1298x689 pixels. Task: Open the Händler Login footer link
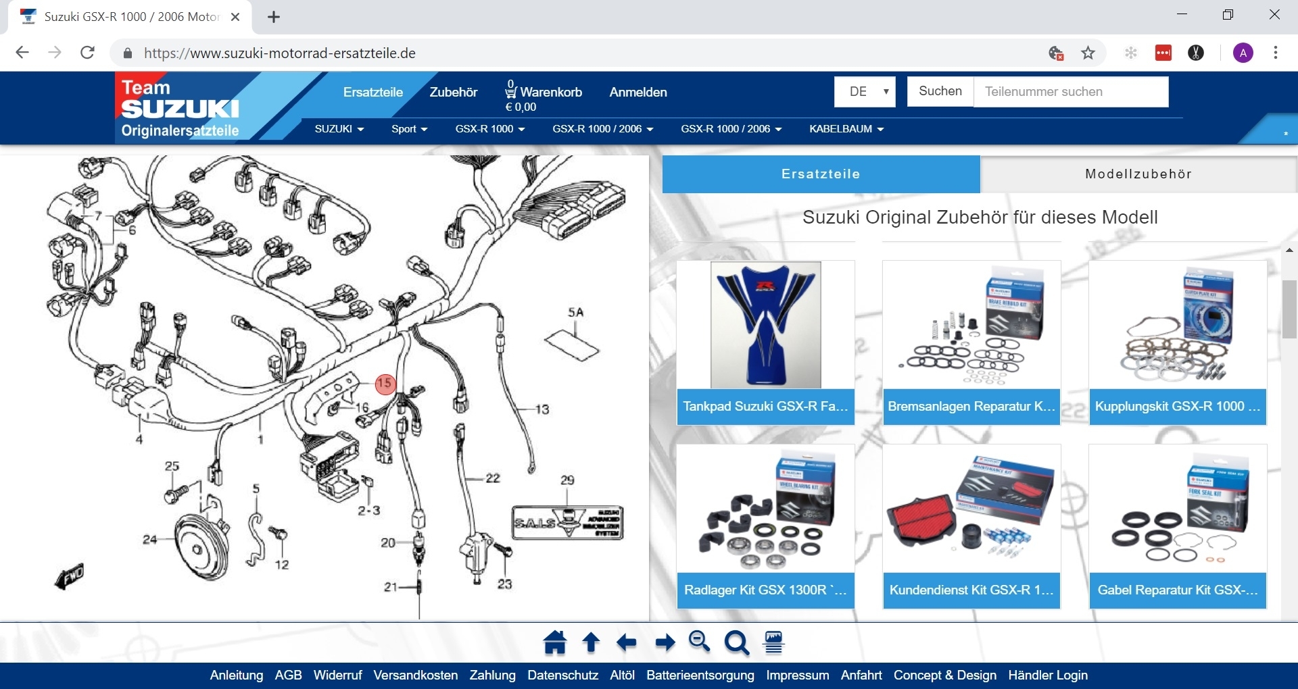1048,675
